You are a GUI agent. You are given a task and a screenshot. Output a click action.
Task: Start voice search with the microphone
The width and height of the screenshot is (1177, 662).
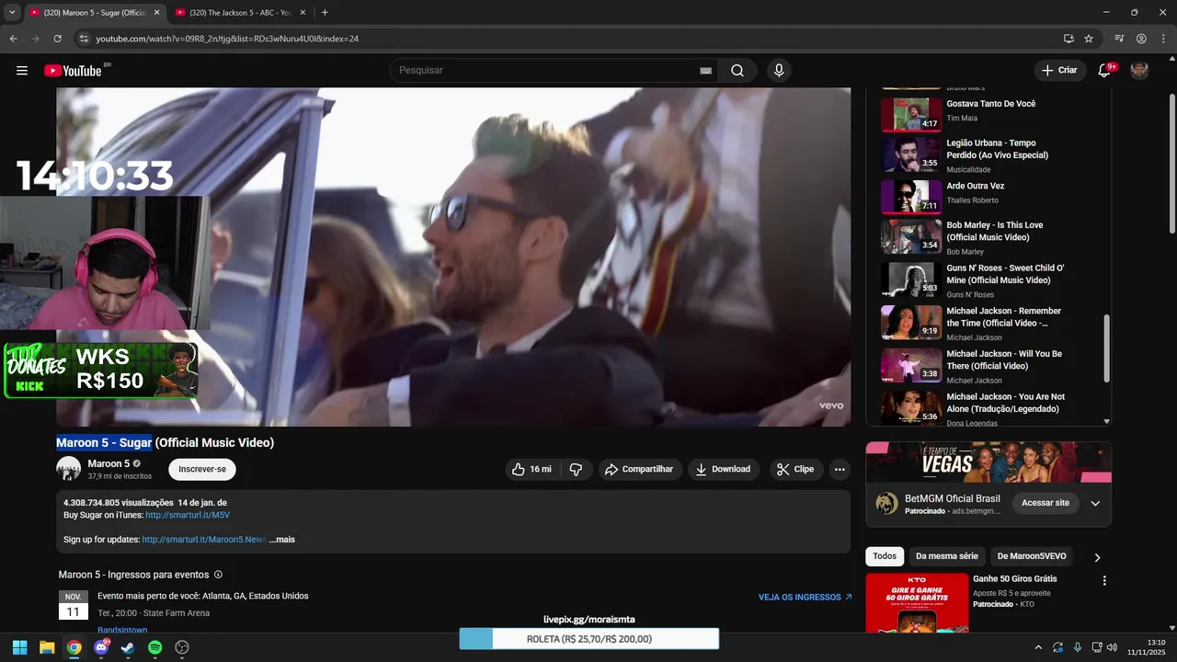tap(779, 71)
